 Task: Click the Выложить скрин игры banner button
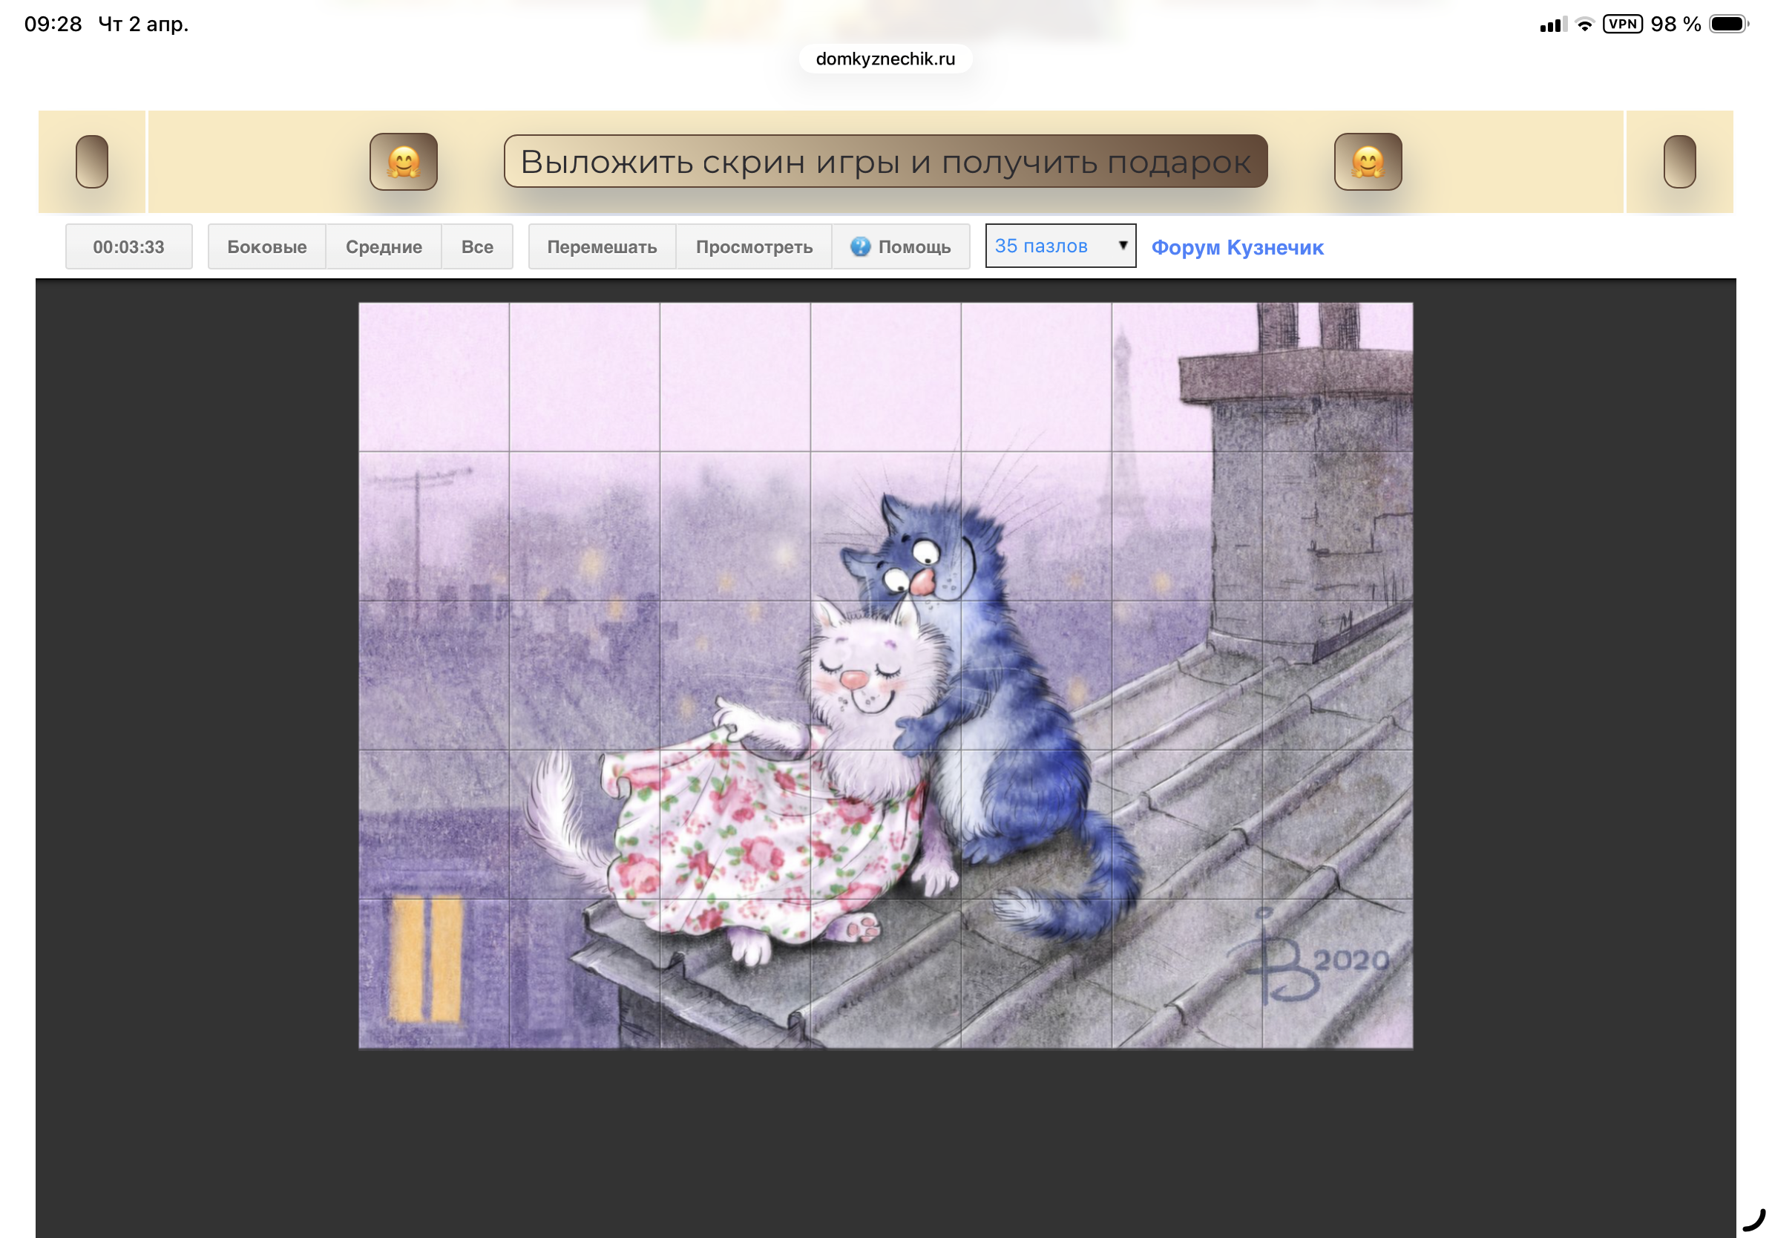tap(885, 161)
